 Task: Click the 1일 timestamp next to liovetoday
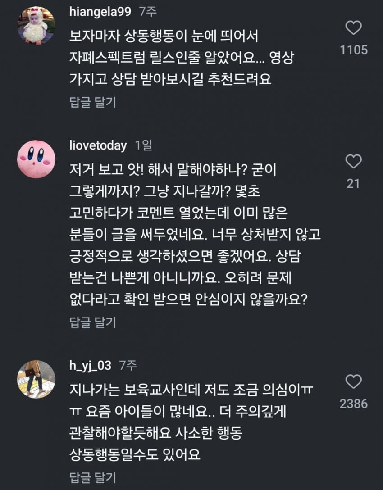click(x=144, y=145)
